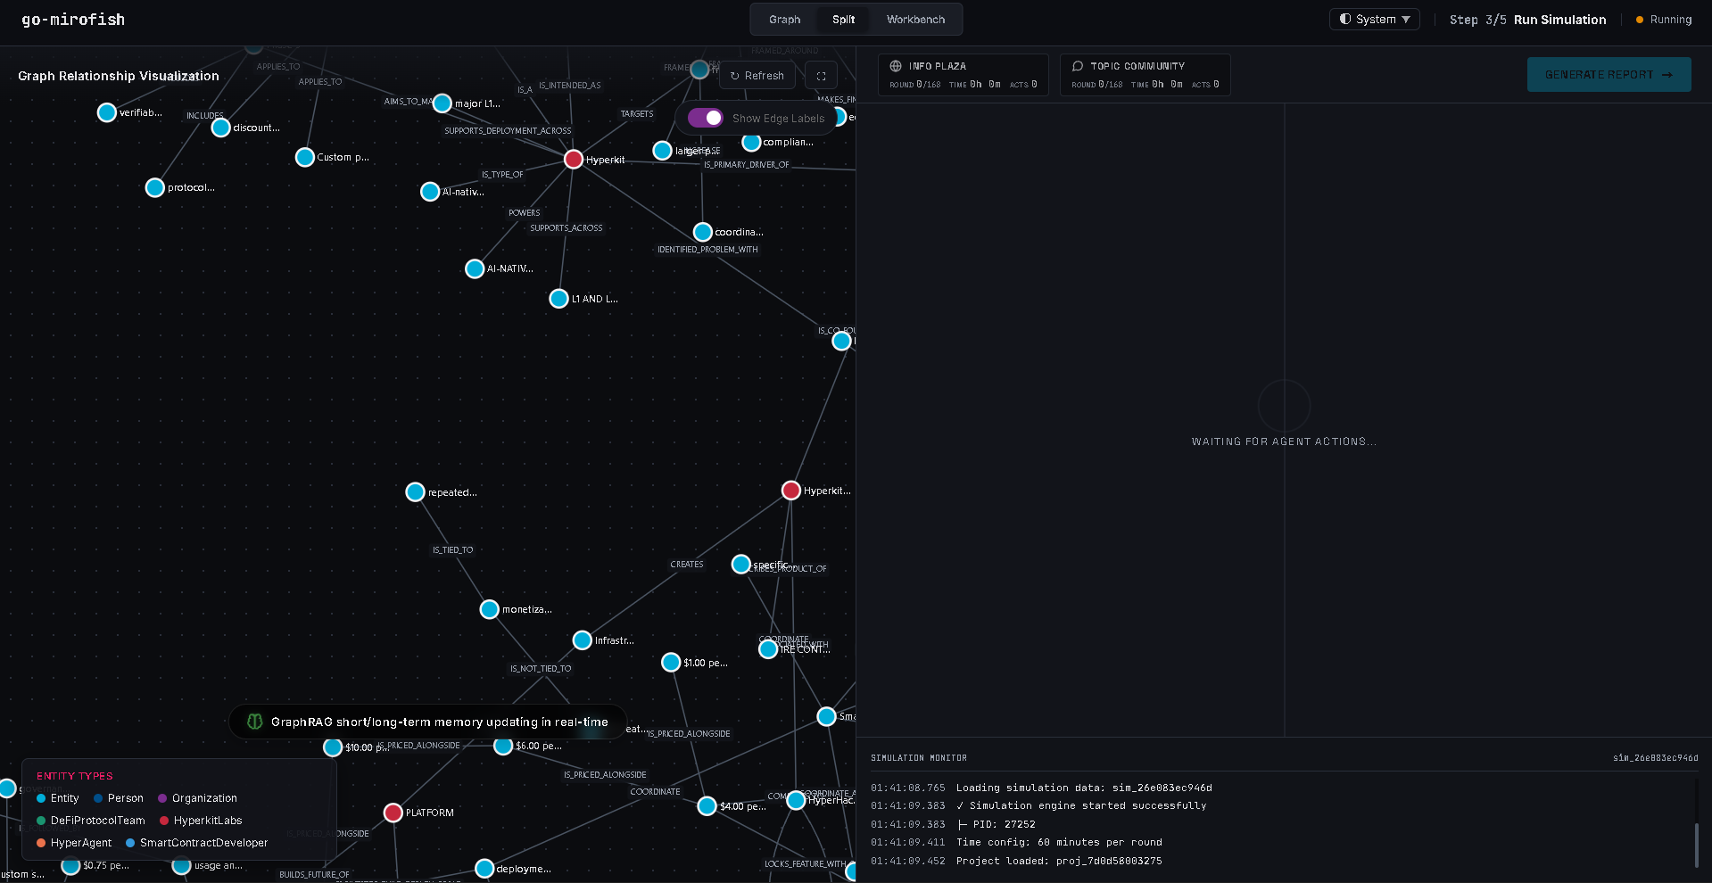1712x883 pixels.
Task: Click log line 'Time config: 60 minutes per round'
Action: click(1059, 842)
